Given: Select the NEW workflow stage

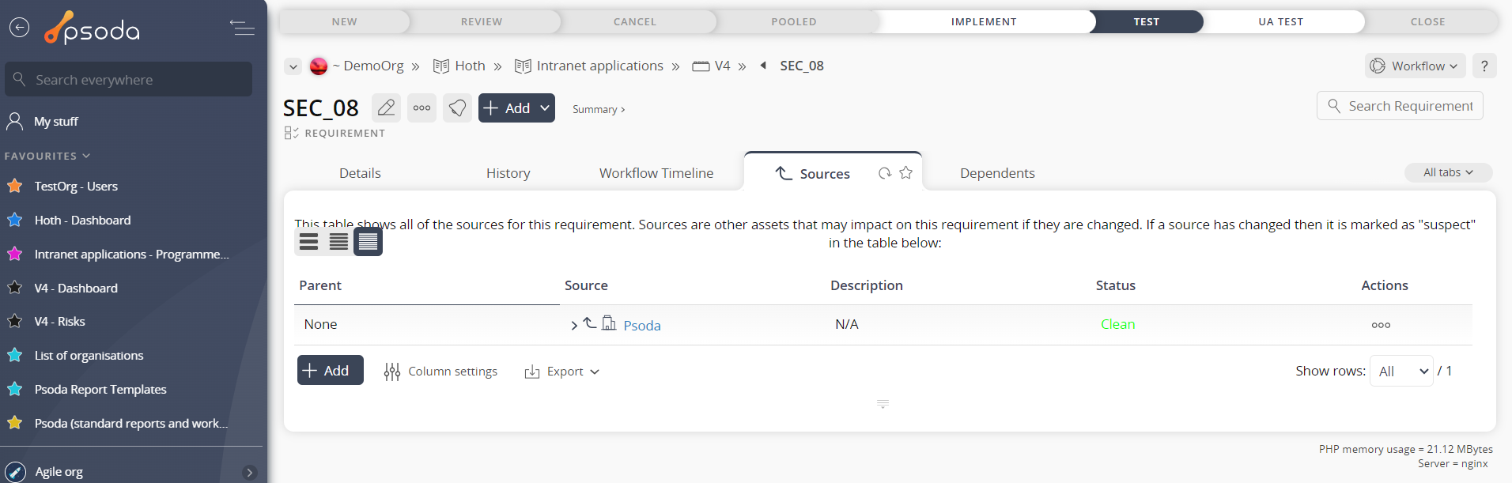Looking at the screenshot, I should [345, 21].
